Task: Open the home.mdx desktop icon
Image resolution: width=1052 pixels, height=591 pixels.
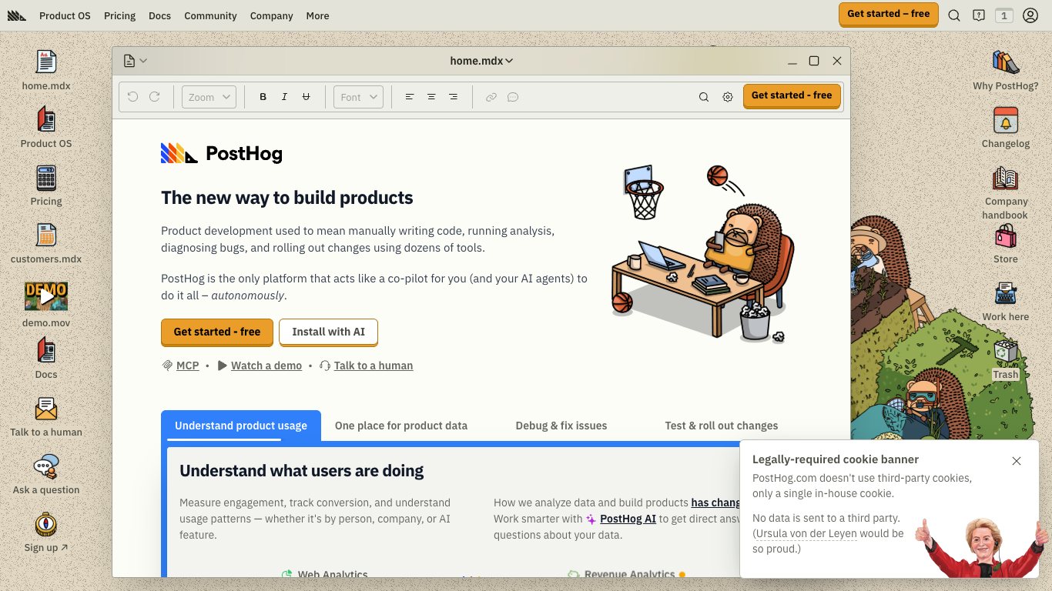Action: pyautogui.click(x=46, y=69)
